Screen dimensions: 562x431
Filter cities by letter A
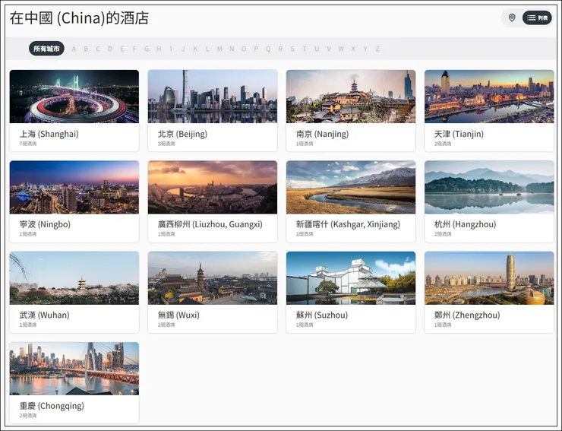[x=74, y=49]
